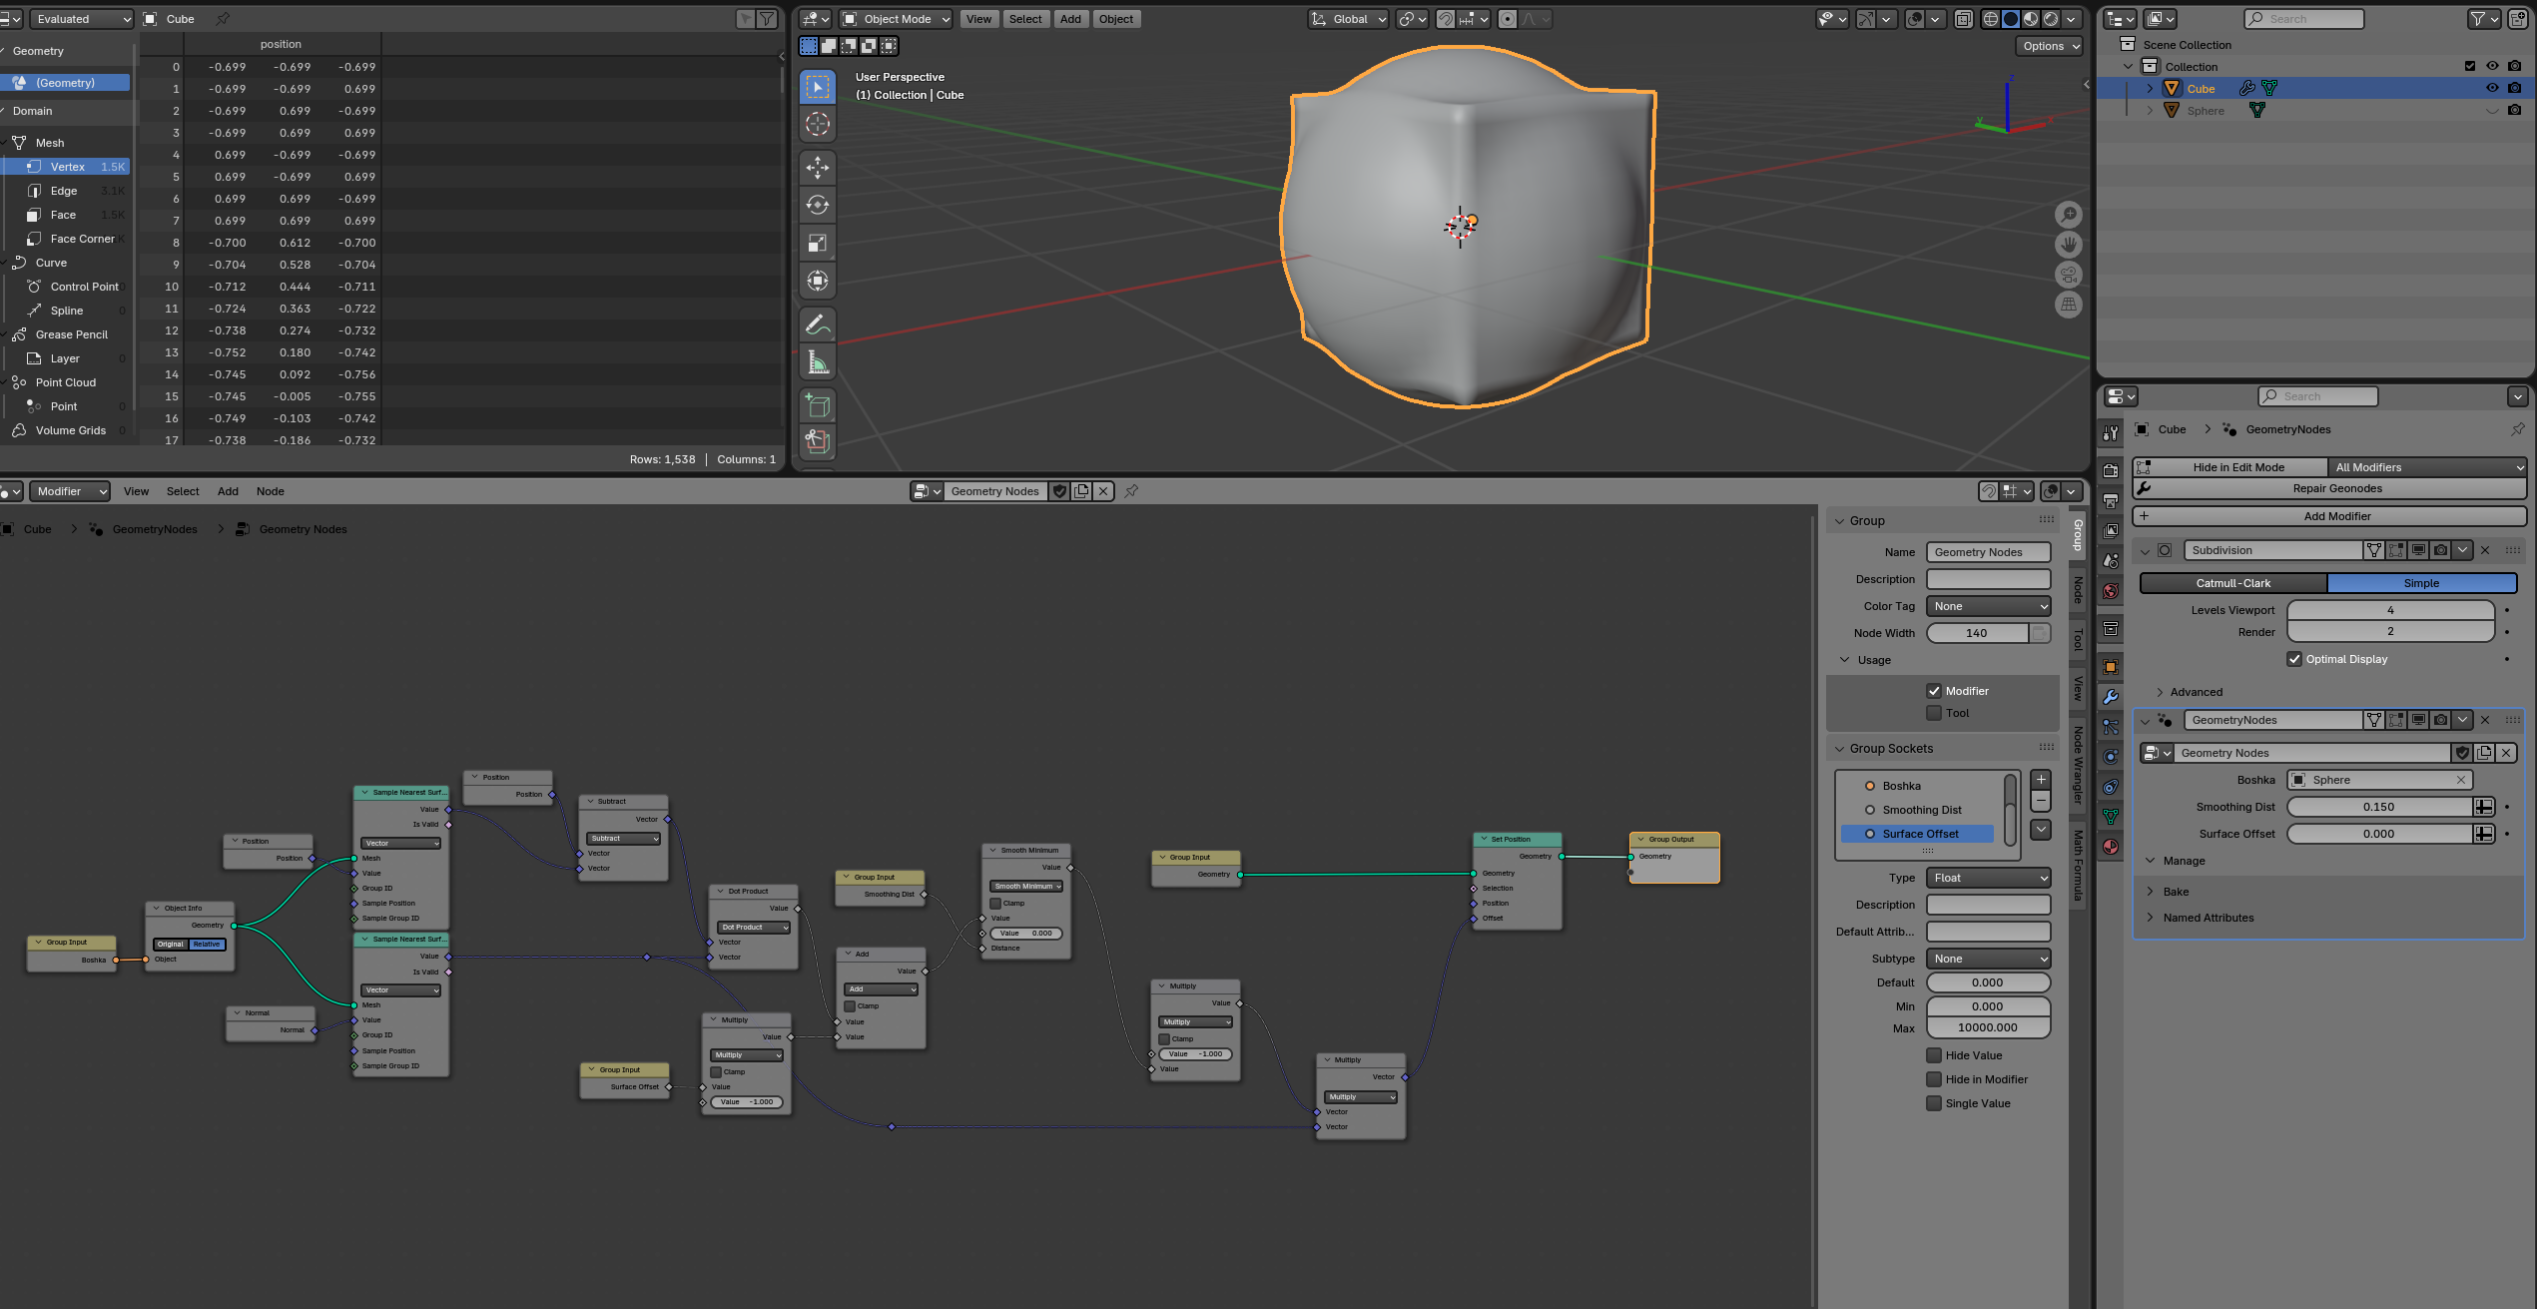This screenshot has width=2537, height=1309.
Task: Select the Move tool in viewport toolbar
Action: click(x=818, y=167)
